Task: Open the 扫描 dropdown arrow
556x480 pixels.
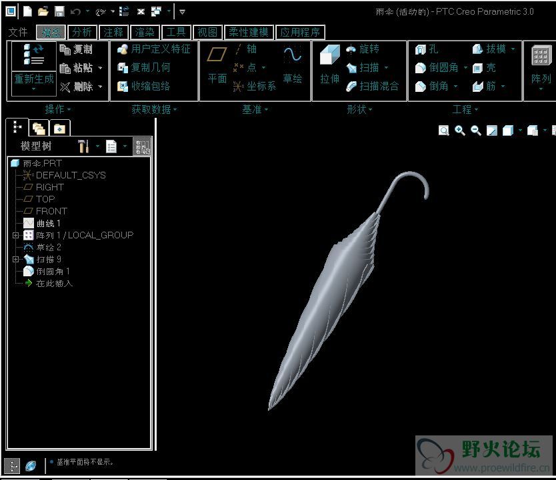Action: (386, 67)
